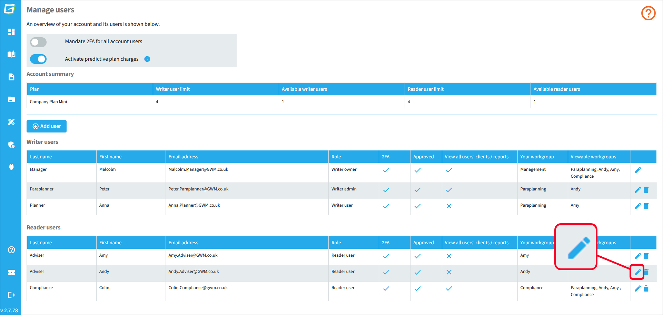Edit Anna Planner's user record
This screenshot has height=315, width=663.
pos(638,206)
